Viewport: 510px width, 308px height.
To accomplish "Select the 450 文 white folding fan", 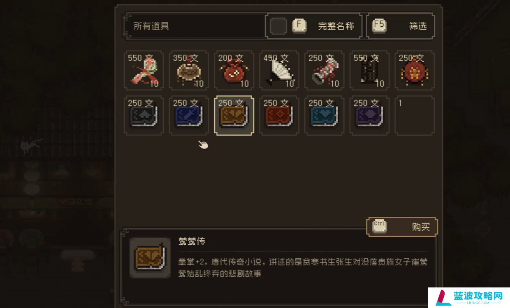I will click(x=279, y=70).
